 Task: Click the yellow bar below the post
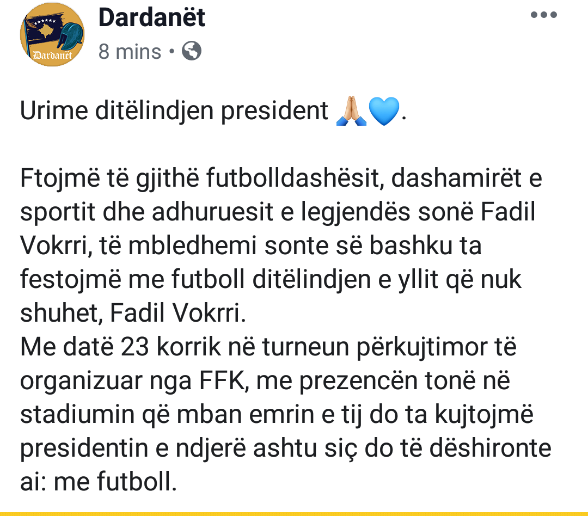[294, 514]
